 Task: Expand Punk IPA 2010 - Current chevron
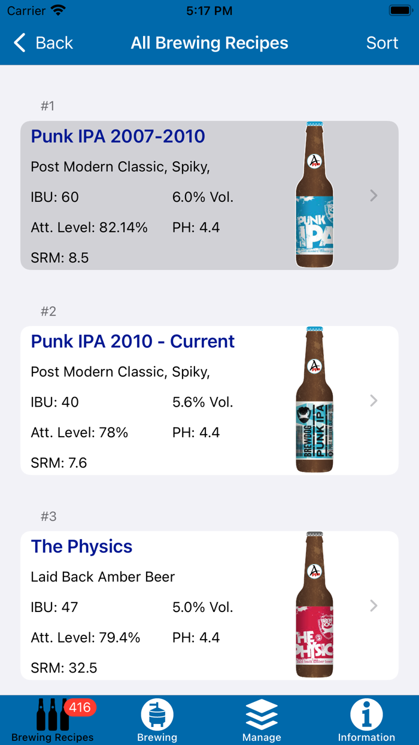[374, 400]
